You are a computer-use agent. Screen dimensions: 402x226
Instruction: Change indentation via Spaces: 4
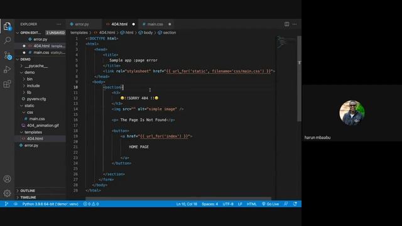click(x=210, y=204)
